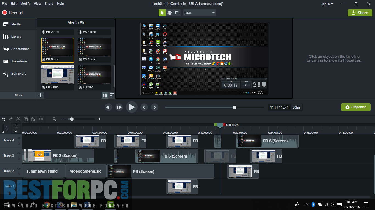Expand Sign In dropdown
This screenshot has height=210, width=375.
[327, 4]
